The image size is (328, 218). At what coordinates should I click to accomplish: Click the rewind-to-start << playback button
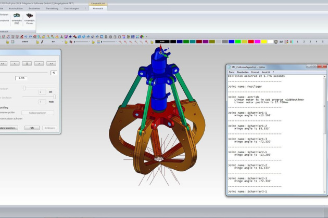tap(3, 63)
